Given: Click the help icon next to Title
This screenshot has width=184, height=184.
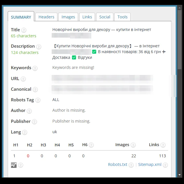Looking at the screenshot, I should pyautogui.click(x=24, y=30).
